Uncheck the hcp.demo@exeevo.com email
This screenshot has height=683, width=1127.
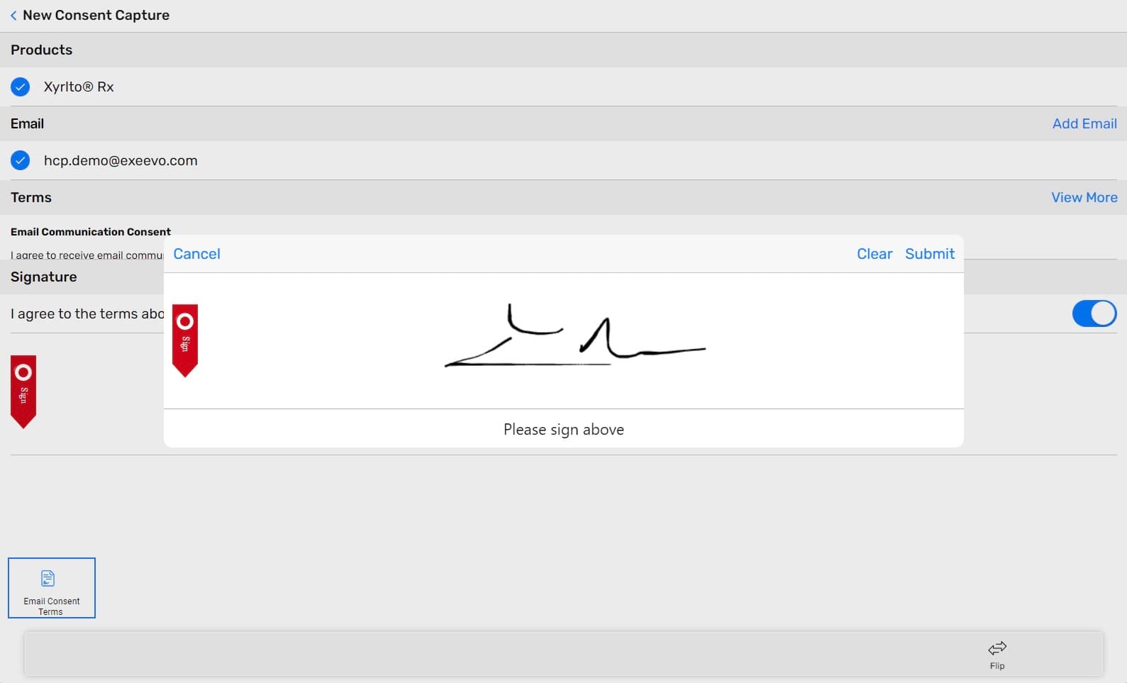coord(21,160)
